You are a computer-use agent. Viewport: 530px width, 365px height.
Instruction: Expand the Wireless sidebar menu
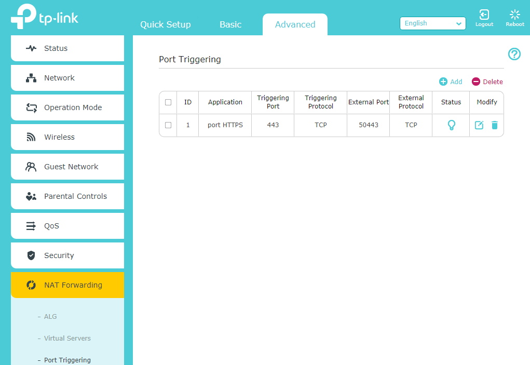67,137
